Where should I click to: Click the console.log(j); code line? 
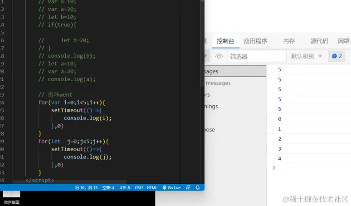pyautogui.click(x=88, y=157)
